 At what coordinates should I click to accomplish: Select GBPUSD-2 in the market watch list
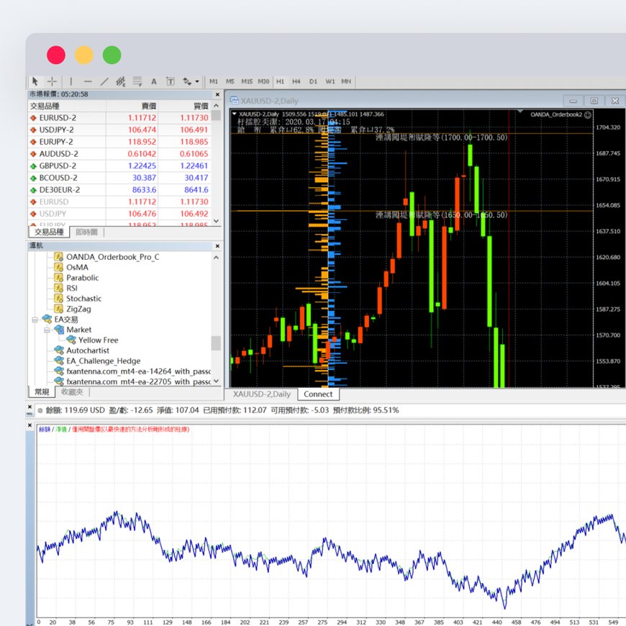coord(58,165)
